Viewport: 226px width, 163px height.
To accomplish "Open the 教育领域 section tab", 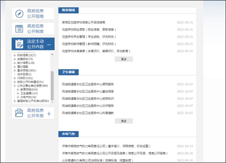I will click(x=68, y=10).
